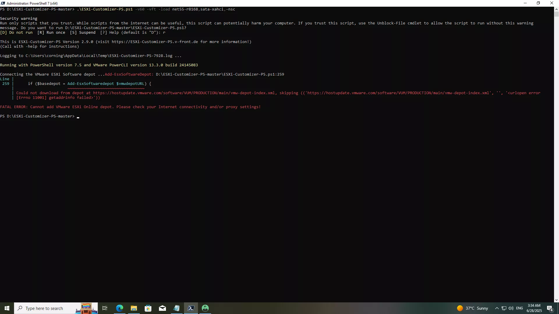This screenshot has height=314, width=559.
Task: Open the weather widget showing 37°C Sunny
Action: (473, 308)
